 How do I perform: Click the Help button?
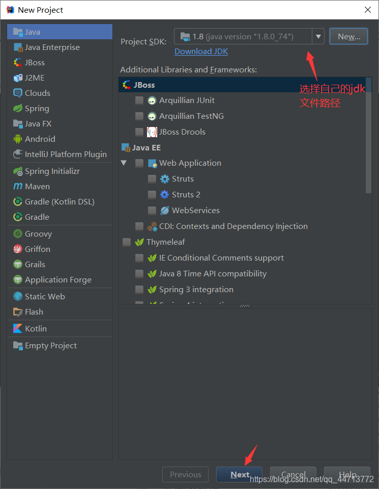pyautogui.click(x=347, y=474)
